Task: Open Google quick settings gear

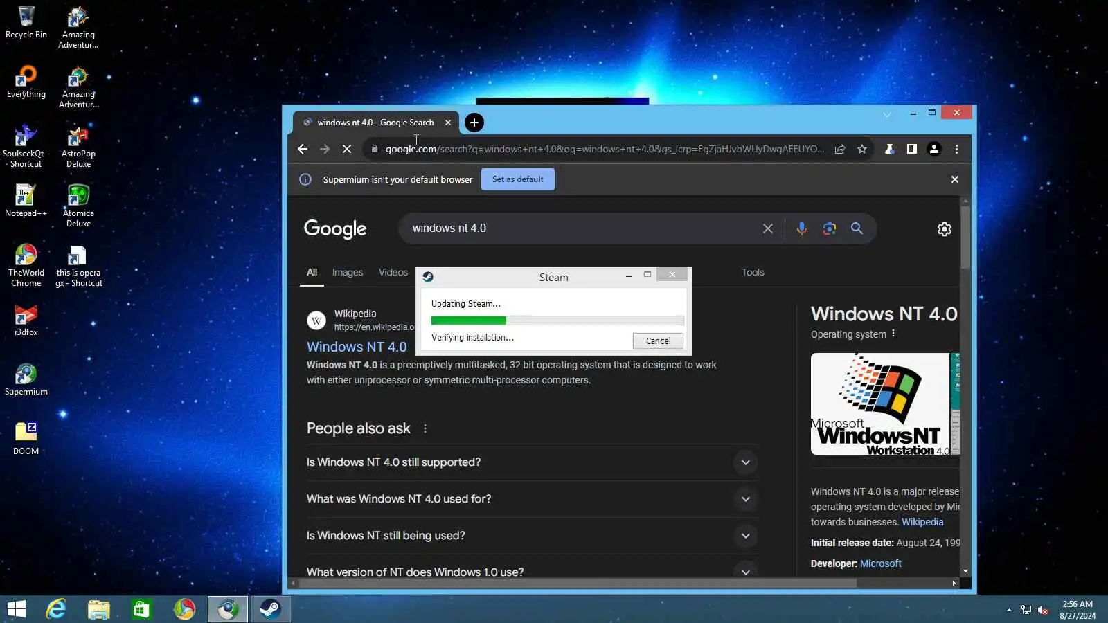Action: (x=945, y=229)
